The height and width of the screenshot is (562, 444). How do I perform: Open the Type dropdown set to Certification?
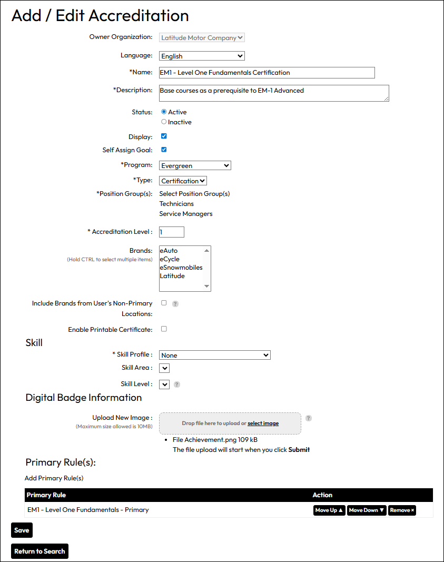click(x=183, y=181)
